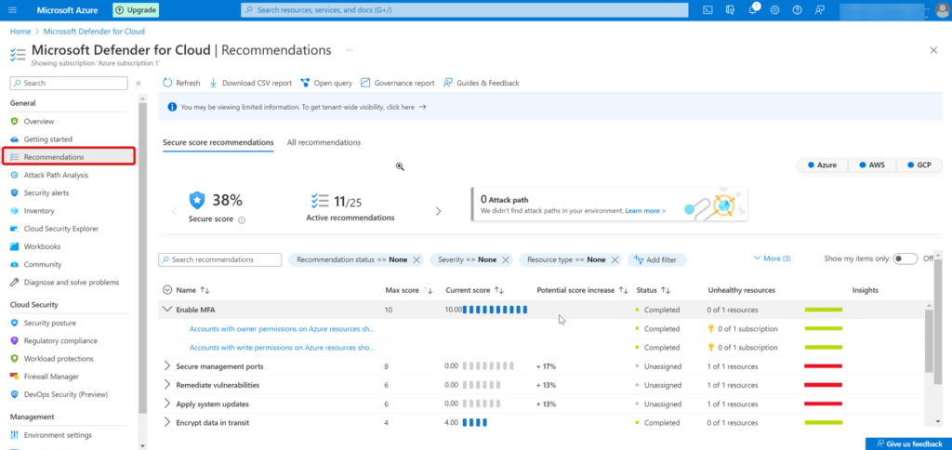Click the previous arrow in the summary carousel

pyautogui.click(x=174, y=211)
